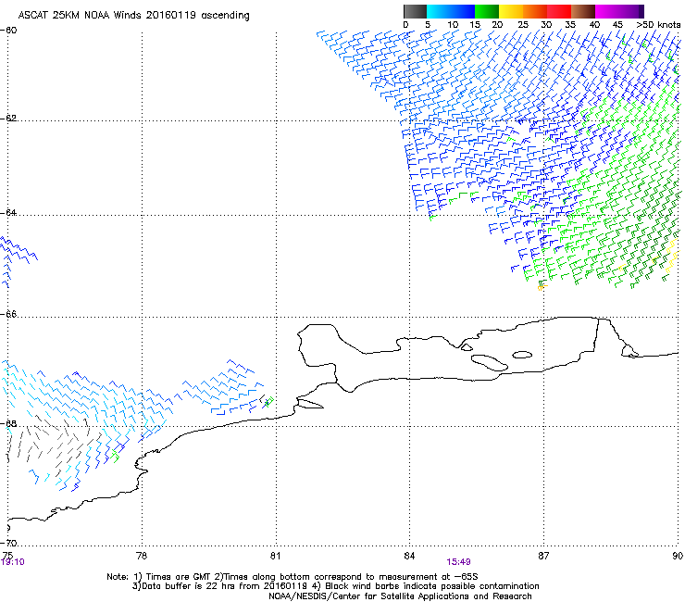Select the red 30–35 knots legend segment
685x602 pixels.
[x=559, y=11]
